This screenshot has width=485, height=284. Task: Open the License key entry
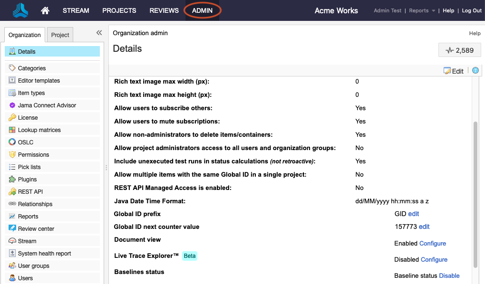pyautogui.click(x=28, y=118)
